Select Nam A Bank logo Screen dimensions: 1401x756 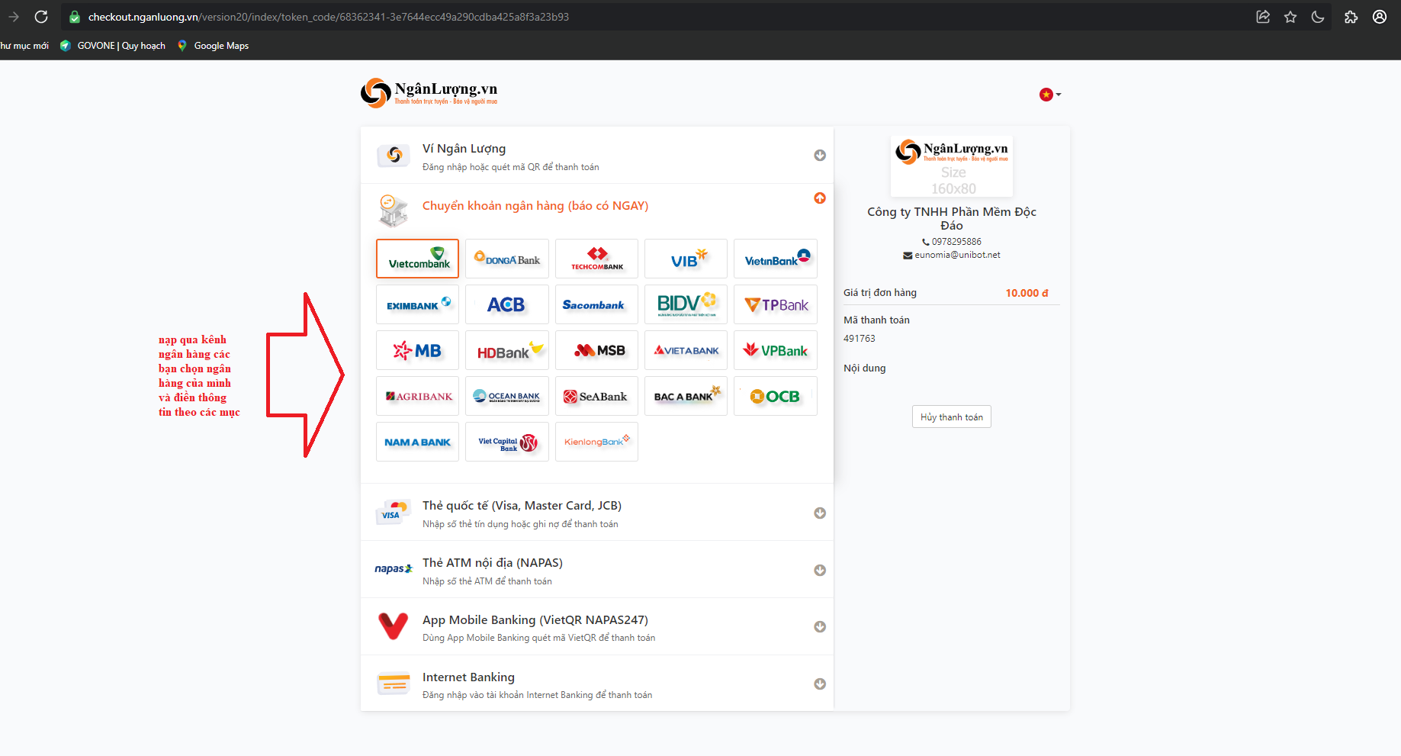coord(417,442)
